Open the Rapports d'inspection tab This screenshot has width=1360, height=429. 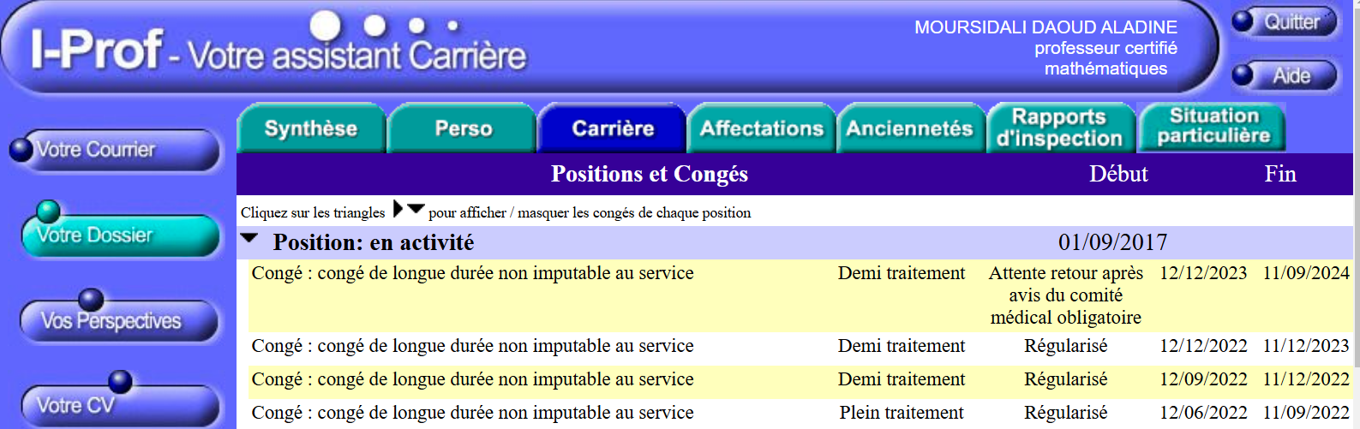[1060, 128]
